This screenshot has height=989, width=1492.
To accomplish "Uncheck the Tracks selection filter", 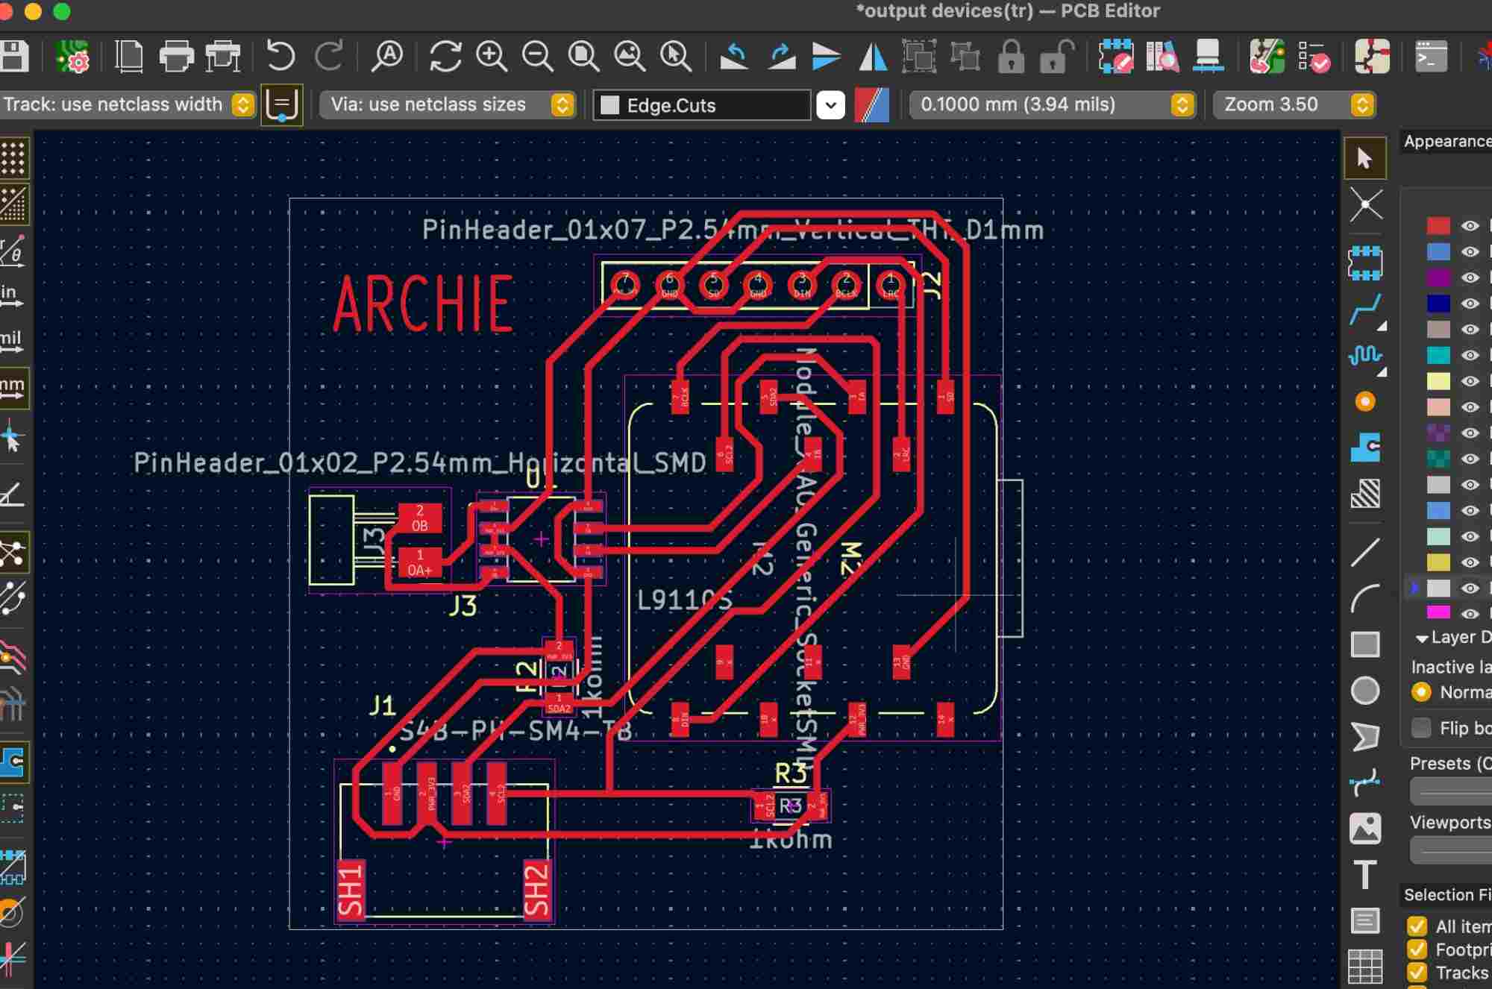I will (1417, 973).
